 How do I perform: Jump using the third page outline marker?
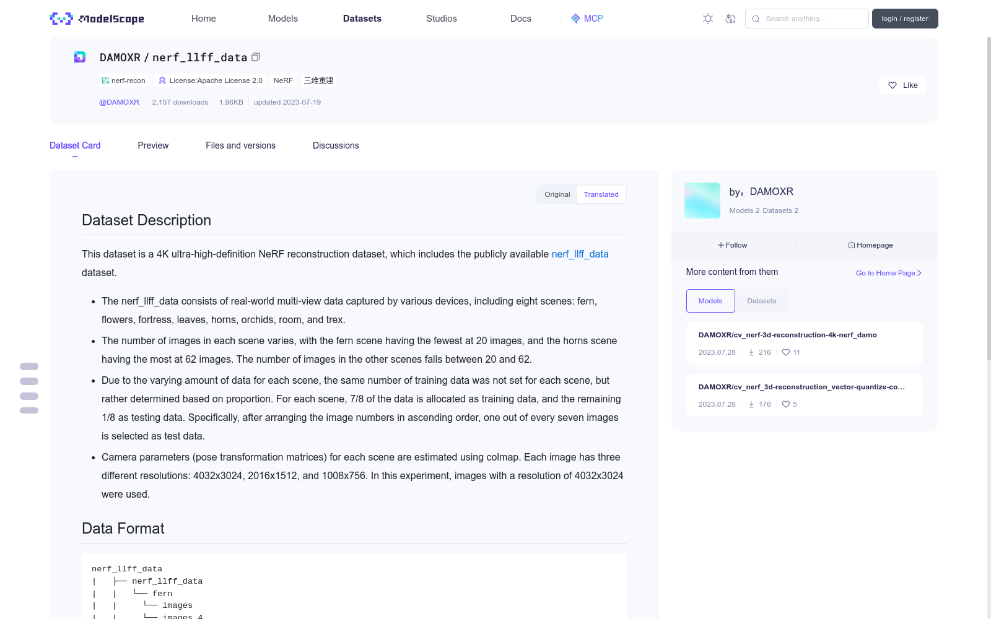pos(29,396)
